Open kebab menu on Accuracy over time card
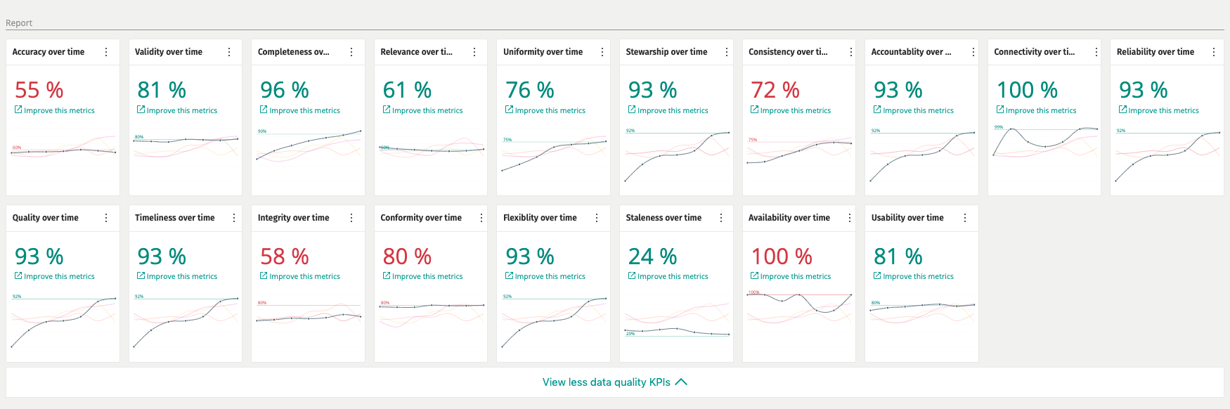The width and height of the screenshot is (1230, 409). 106,52
